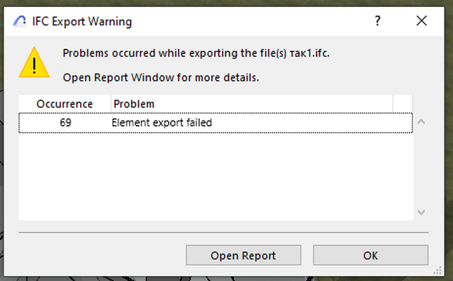The height and width of the screenshot is (281, 453).
Task: Click the scroll down arrow of the list
Action: [421, 212]
